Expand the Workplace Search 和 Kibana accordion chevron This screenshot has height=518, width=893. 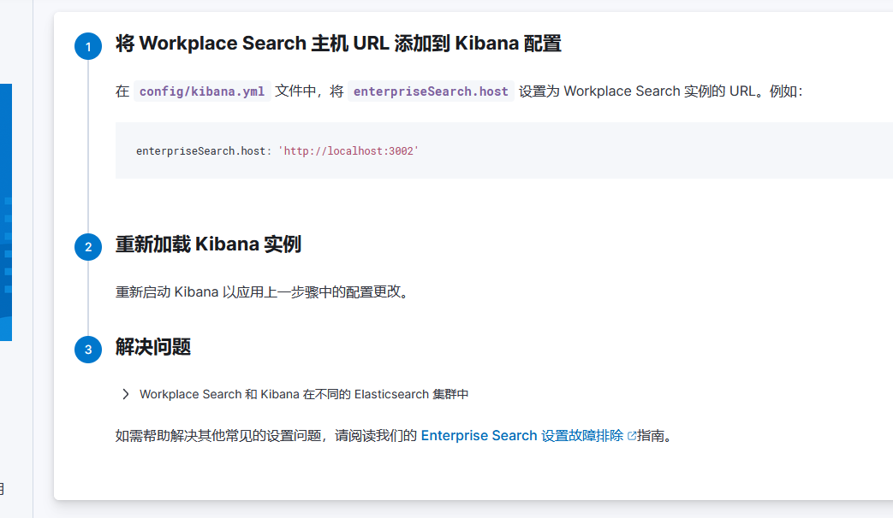(125, 394)
